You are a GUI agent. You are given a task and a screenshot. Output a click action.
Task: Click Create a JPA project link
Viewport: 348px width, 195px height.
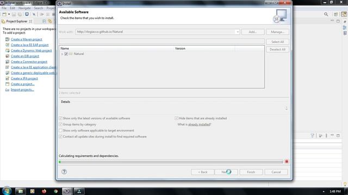tap(24, 79)
